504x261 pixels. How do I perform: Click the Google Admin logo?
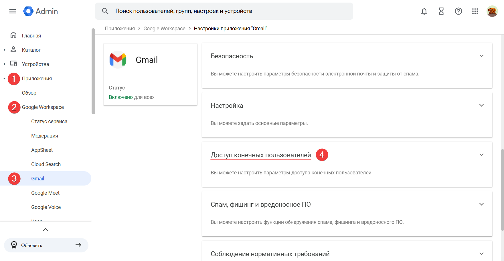pyautogui.click(x=40, y=11)
